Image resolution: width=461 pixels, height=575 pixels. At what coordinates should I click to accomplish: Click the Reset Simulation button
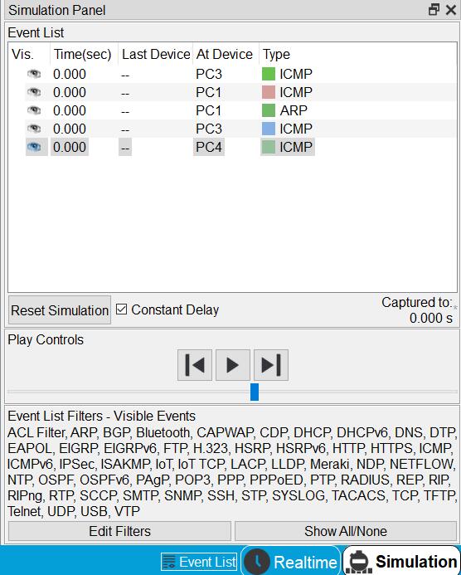(x=60, y=310)
